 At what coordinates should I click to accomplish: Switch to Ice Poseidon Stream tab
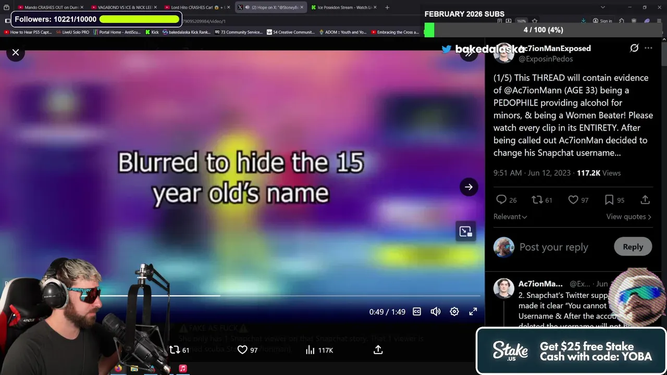click(344, 7)
